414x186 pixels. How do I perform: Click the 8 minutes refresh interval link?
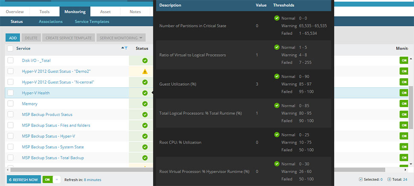point(93,180)
